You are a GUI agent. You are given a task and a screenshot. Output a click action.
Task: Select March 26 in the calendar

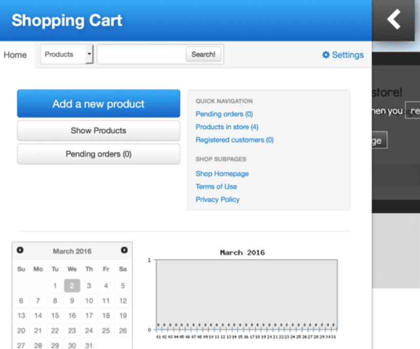coord(123,331)
